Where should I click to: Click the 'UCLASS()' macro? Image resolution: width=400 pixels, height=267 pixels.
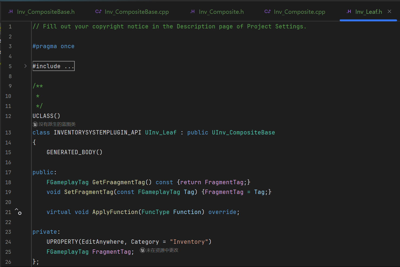46,116
